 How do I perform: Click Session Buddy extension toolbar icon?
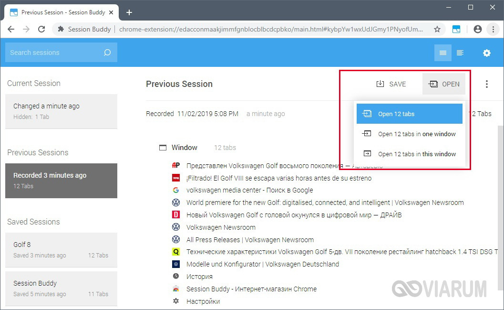coord(456,29)
